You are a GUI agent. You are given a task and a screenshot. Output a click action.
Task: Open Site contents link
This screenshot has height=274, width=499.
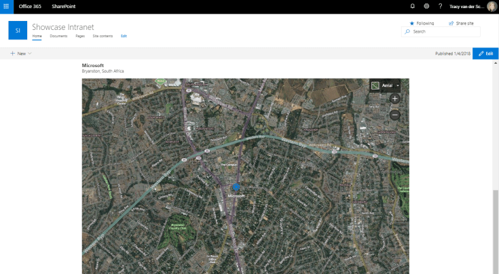pos(103,35)
